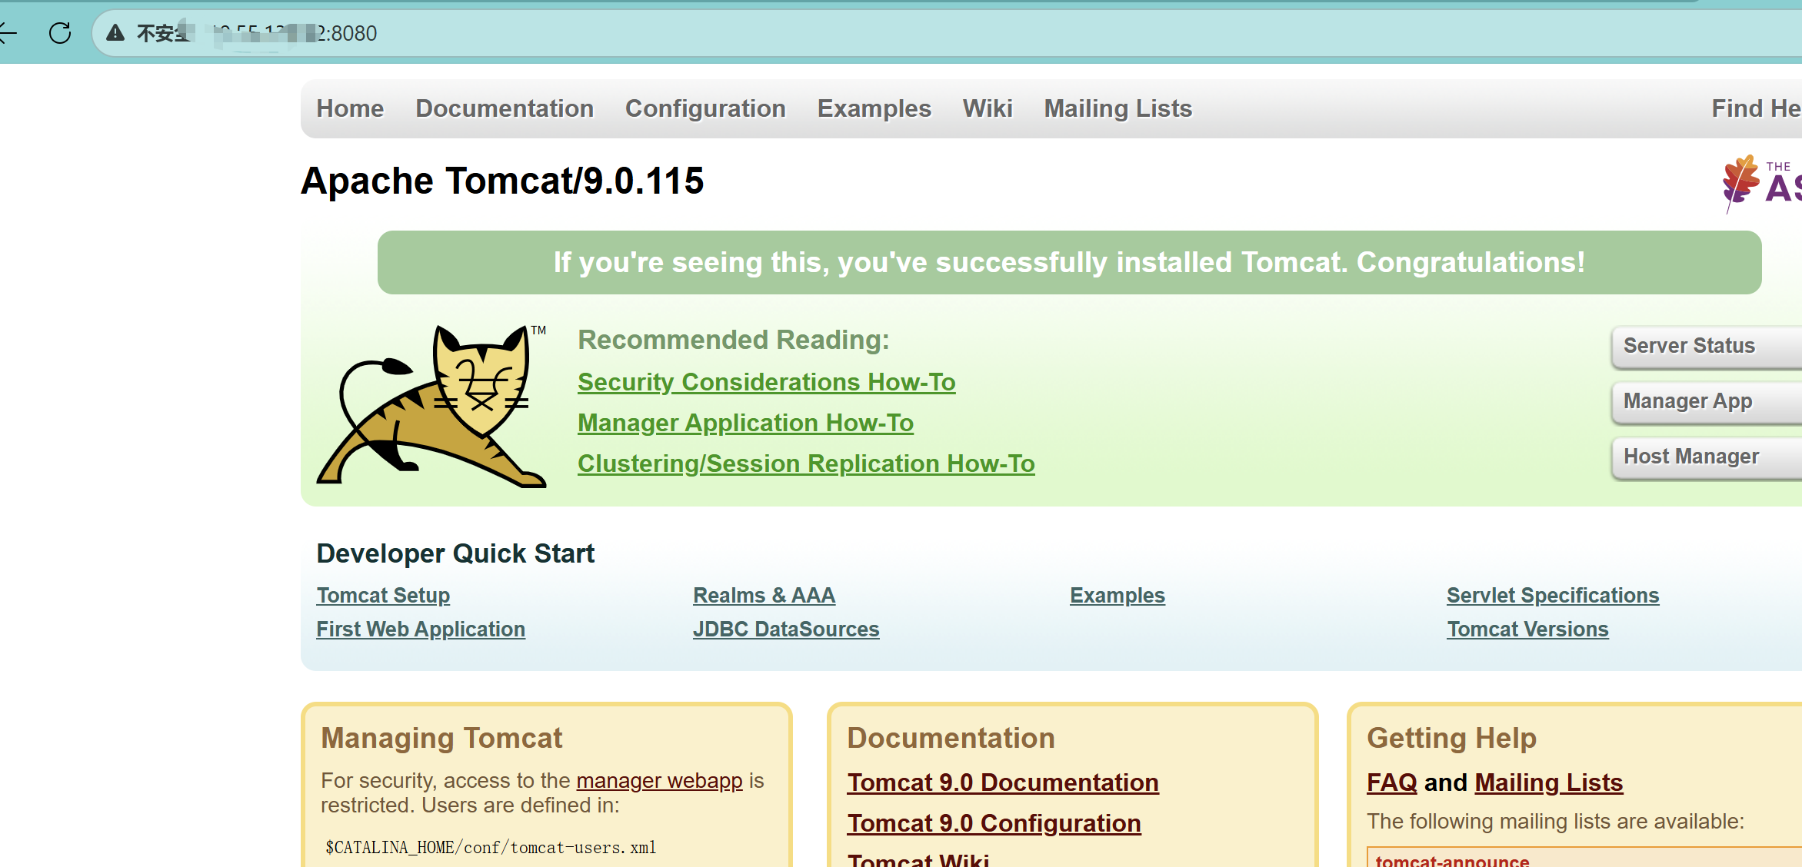Click the back arrow icon
Image resolution: width=1802 pixels, height=867 pixels.
click(8, 33)
